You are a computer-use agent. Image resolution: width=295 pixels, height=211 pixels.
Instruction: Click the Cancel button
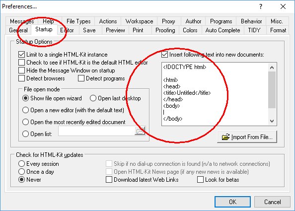pyautogui.click(x=272, y=202)
